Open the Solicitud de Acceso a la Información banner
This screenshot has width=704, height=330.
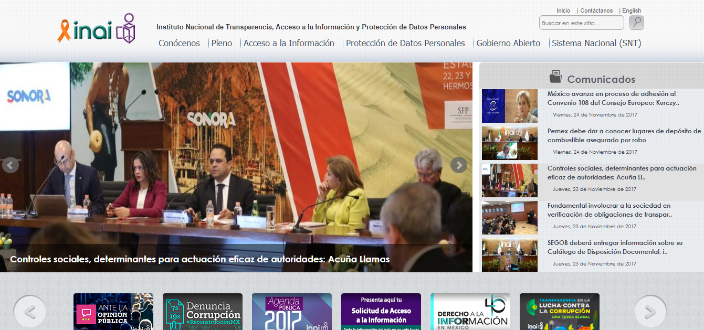[381, 312]
